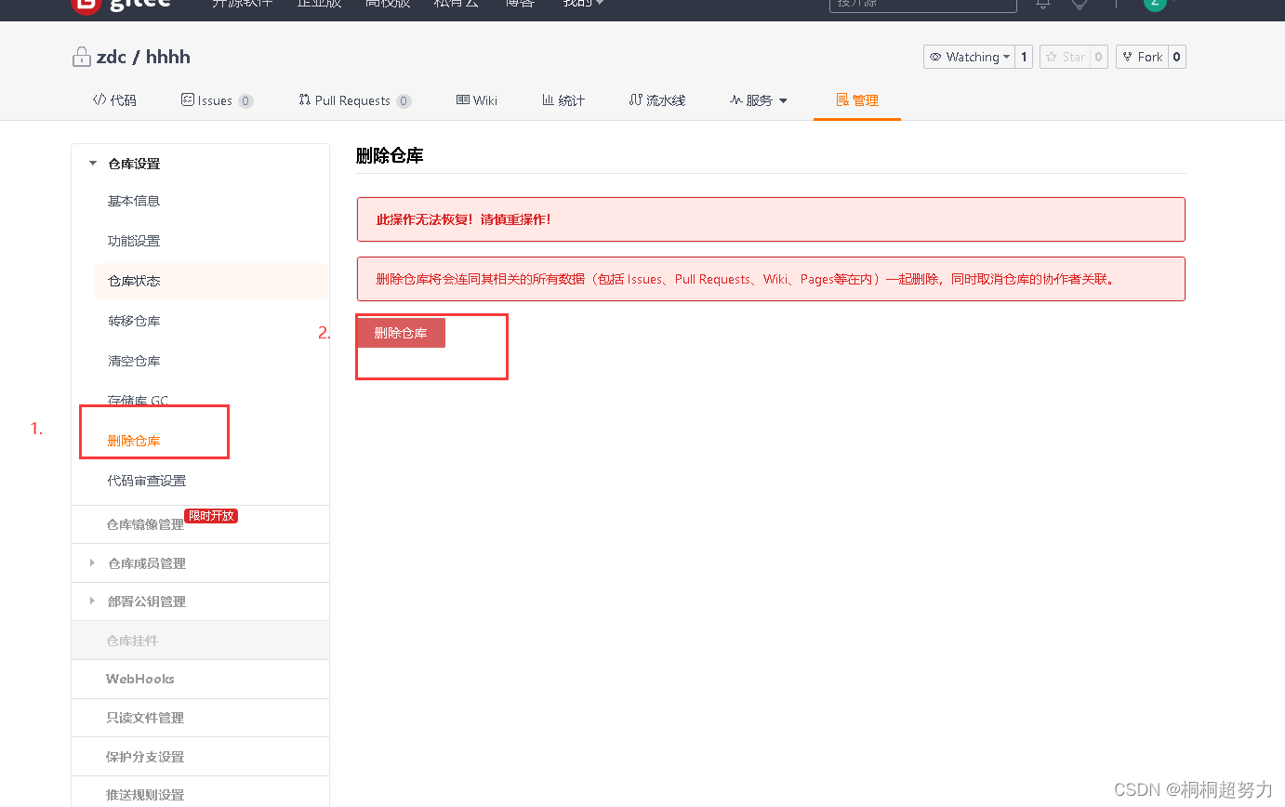
Task: Open the notifications bell icon
Action: 1043,4
